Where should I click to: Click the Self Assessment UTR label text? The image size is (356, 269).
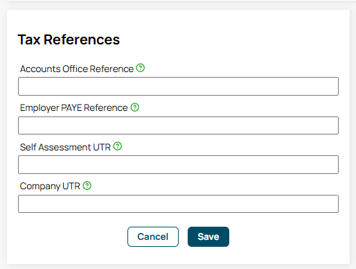(65, 147)
